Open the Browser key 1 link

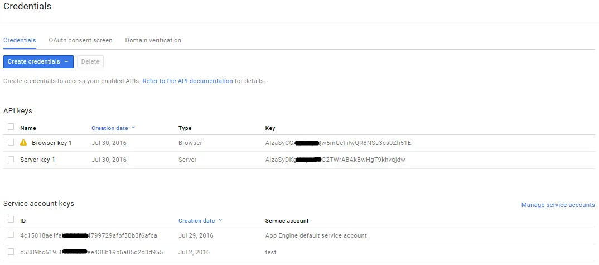pyautogui.click(x=52, y=143)
